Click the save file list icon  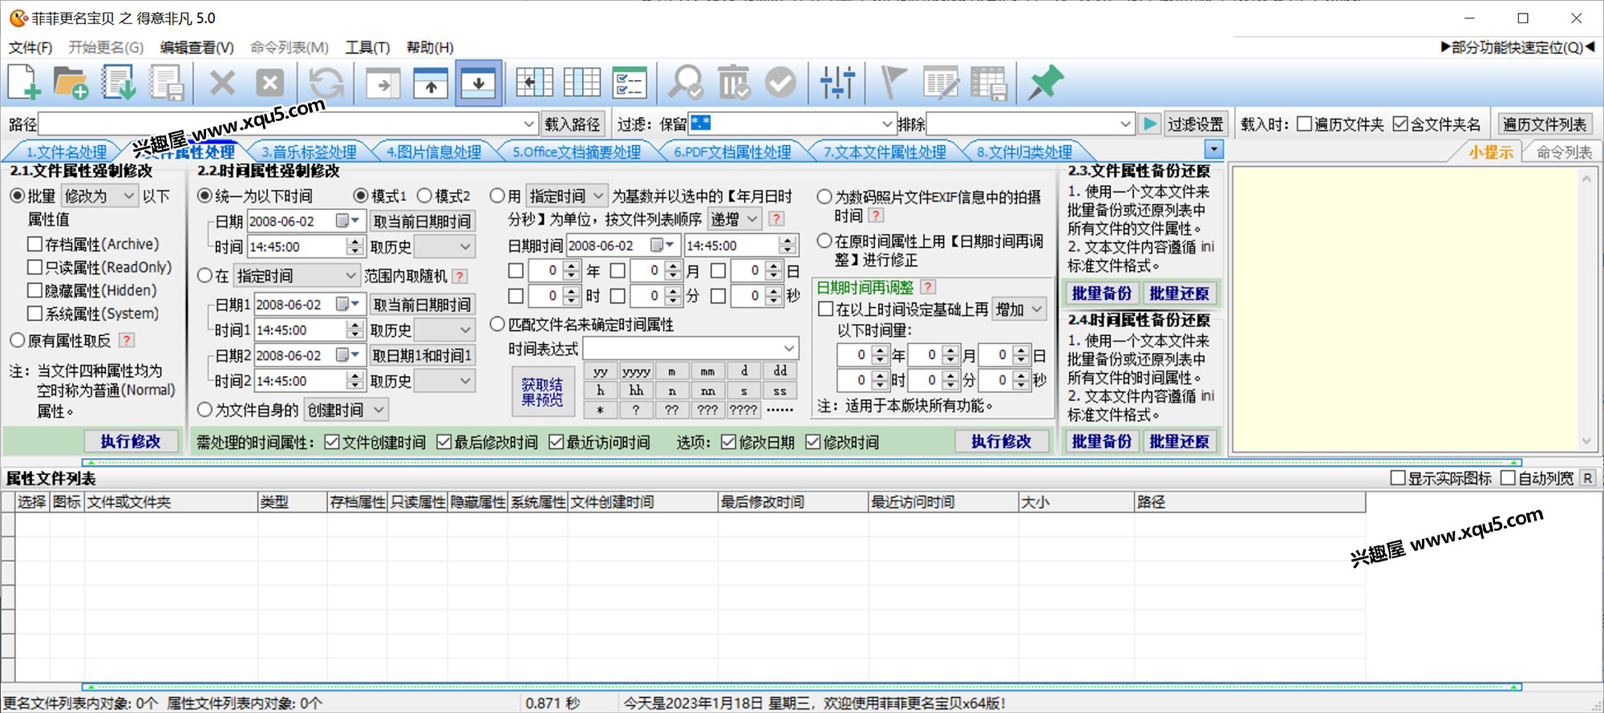[x=167, y=83]
